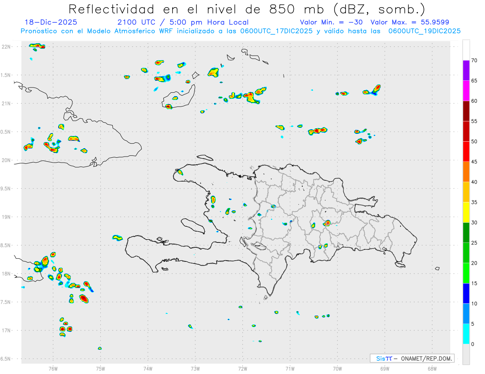This screenshot has width=485, height=374.
Task: Click the '70W' longitude label
Action: pos(337,369)
